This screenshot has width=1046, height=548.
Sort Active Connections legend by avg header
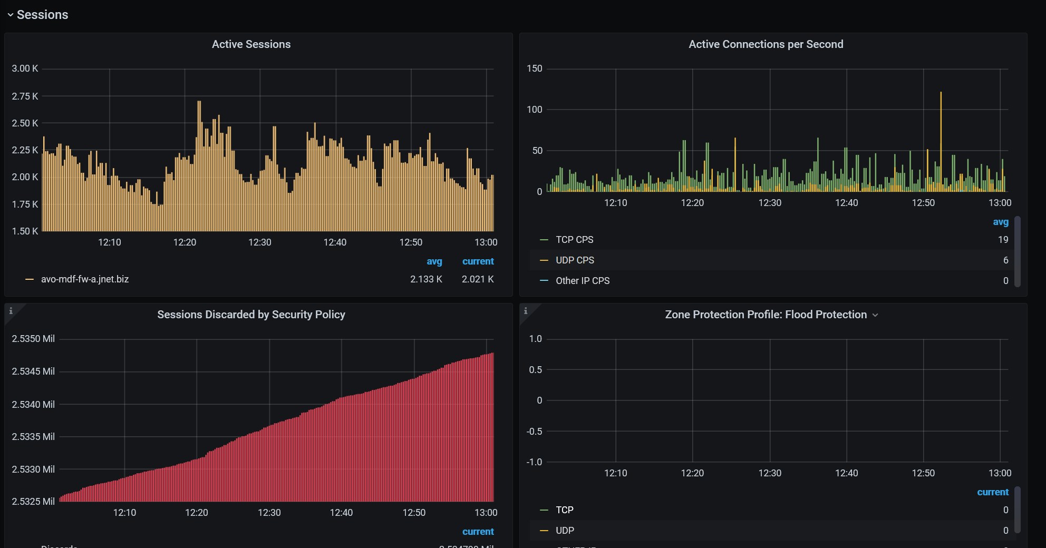click(x=1000, y=222)
